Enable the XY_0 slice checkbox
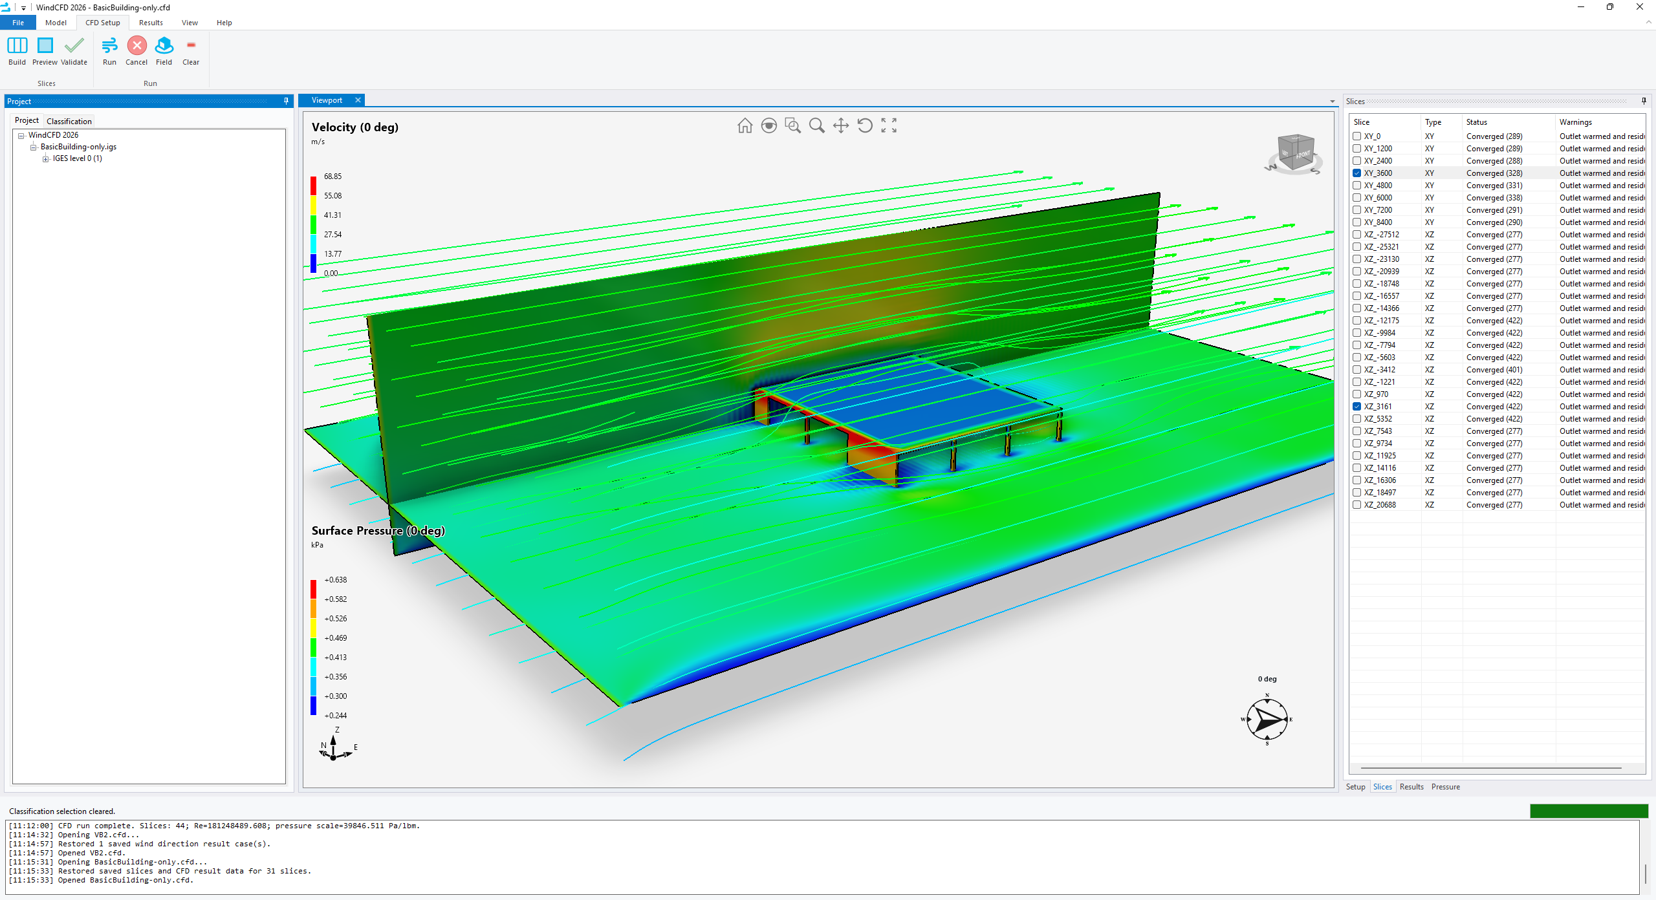The image size is (1656, 900). (x=1356, y=136)
